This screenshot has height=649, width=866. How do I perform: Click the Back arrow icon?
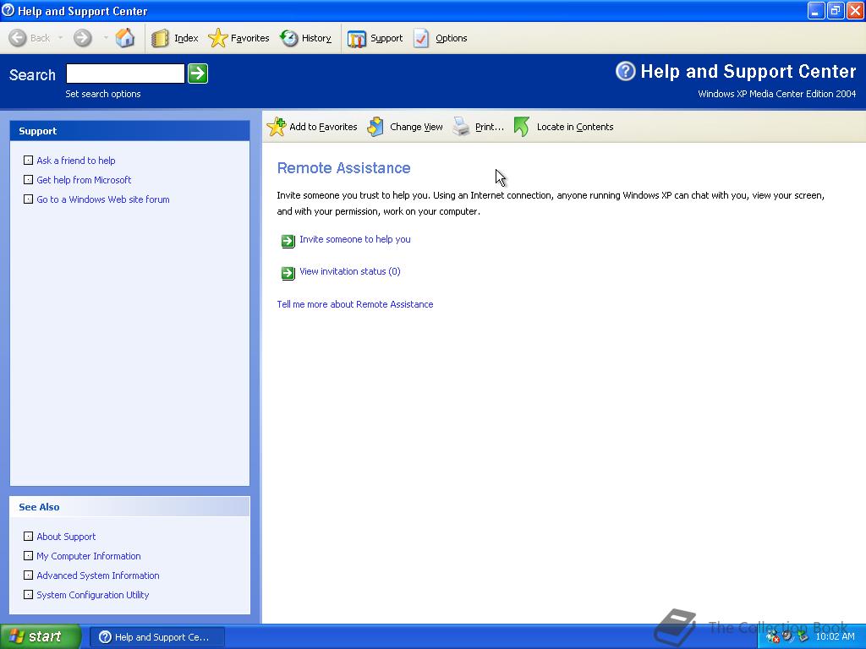[x=18, y=38]
